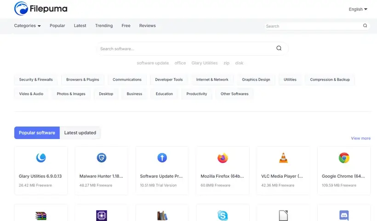Open Productivity category
The image size is (377, 221).
[197, 93]
